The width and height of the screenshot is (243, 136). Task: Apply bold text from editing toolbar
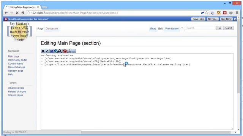pyautogui.click(x=43, y=51)
